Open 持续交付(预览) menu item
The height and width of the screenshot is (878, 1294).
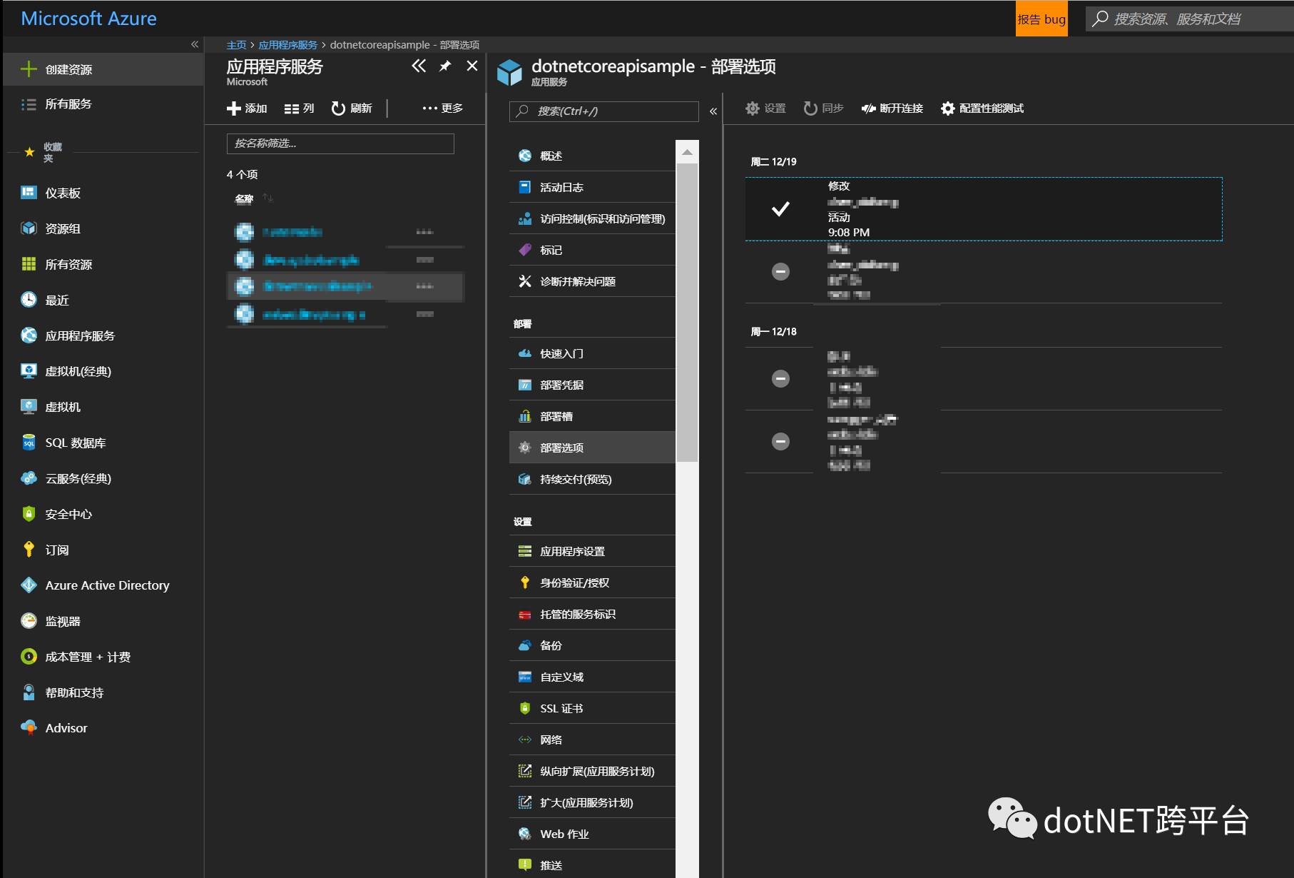coord(592,479)
